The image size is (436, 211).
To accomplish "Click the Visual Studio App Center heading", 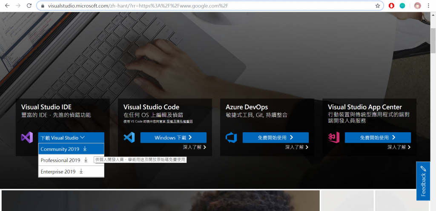I will click(365, 107).
